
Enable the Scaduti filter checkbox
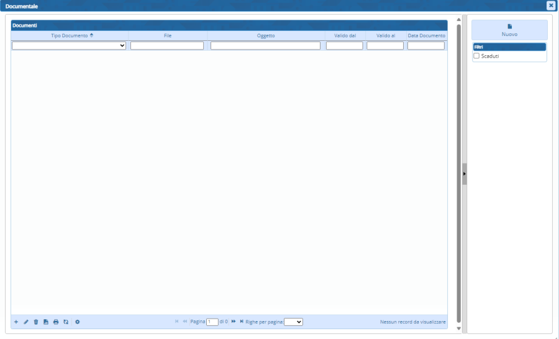[x=476, y=56]
